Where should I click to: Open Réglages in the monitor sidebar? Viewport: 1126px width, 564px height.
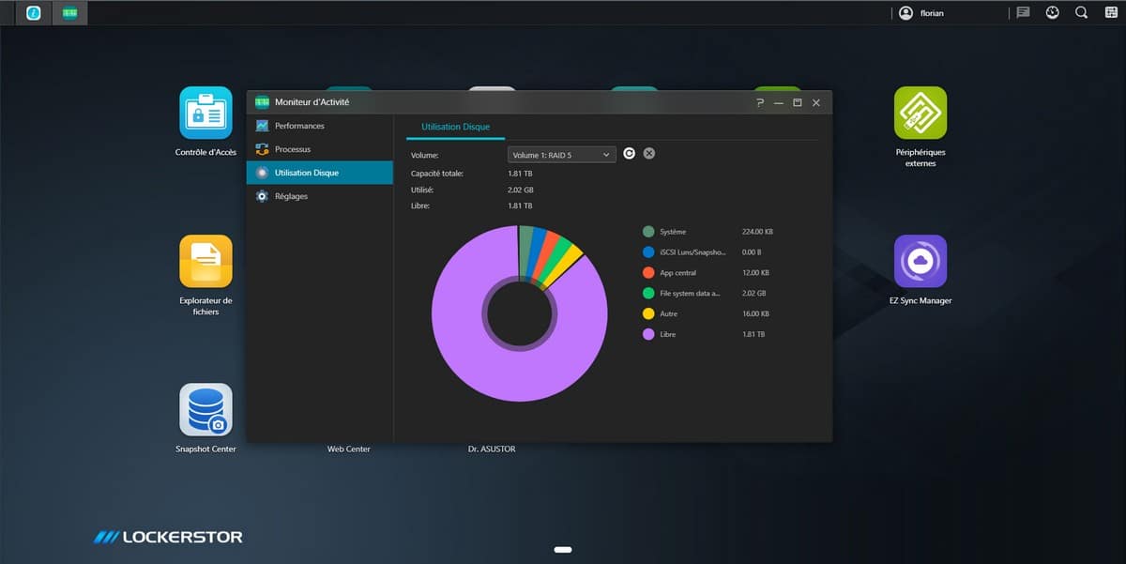319,196
